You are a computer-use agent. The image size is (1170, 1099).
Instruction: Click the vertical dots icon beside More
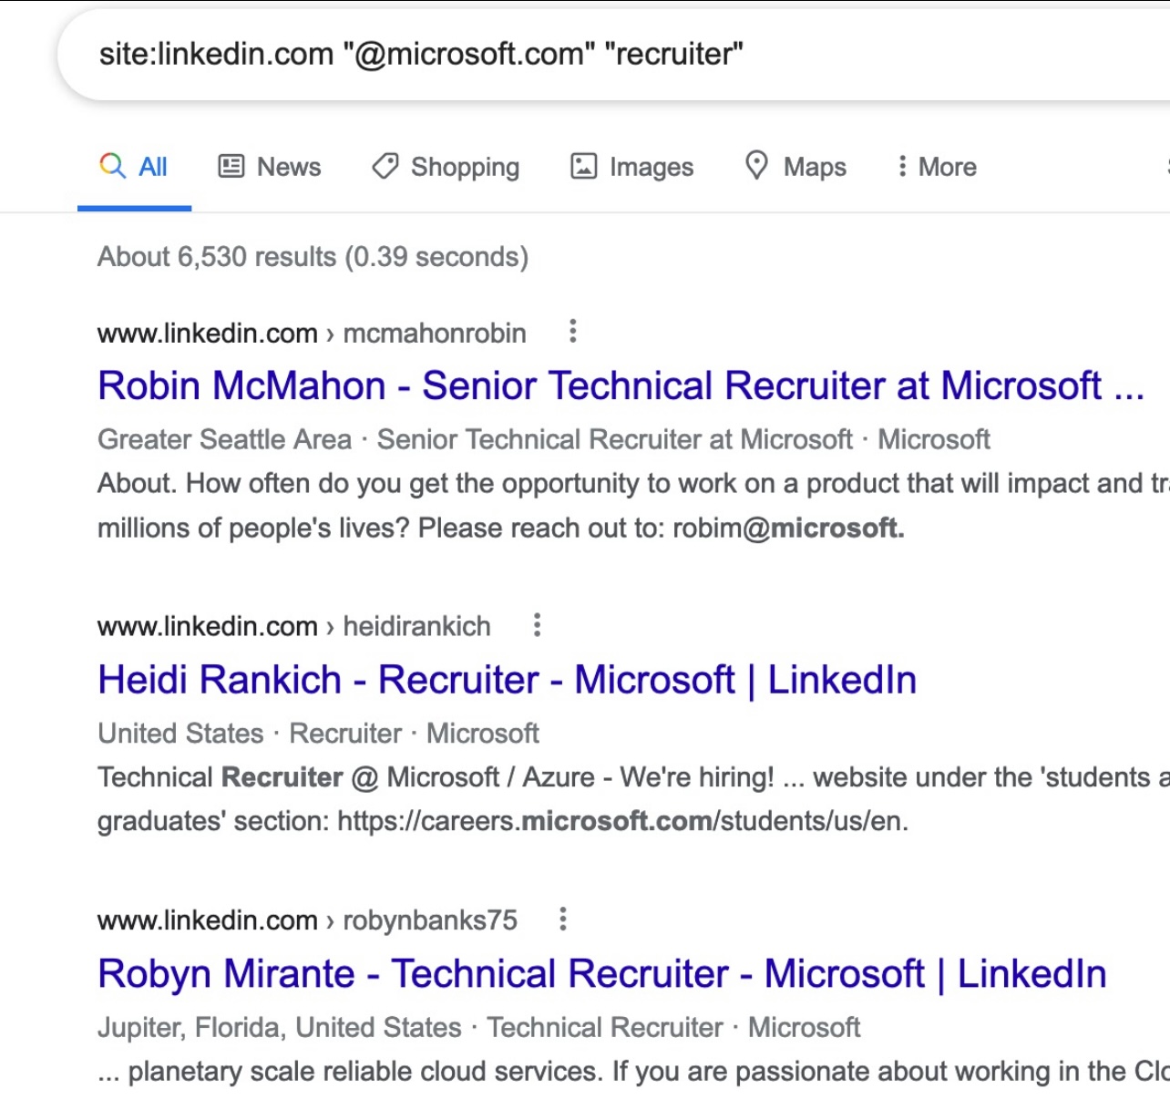point(902,166)
